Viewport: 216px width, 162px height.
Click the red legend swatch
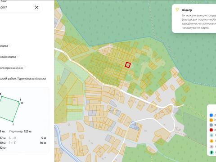click(x=211, y=130)
